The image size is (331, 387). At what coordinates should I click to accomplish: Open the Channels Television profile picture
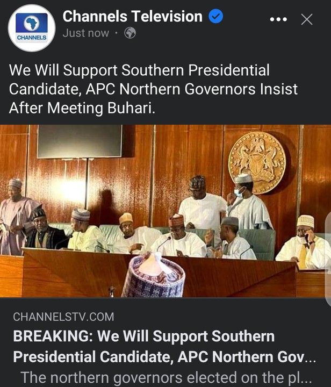click(x=32, y=28)
